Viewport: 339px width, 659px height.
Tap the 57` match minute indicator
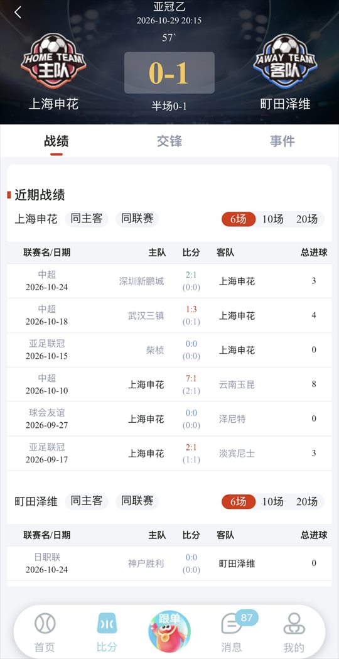click(169, 38)
